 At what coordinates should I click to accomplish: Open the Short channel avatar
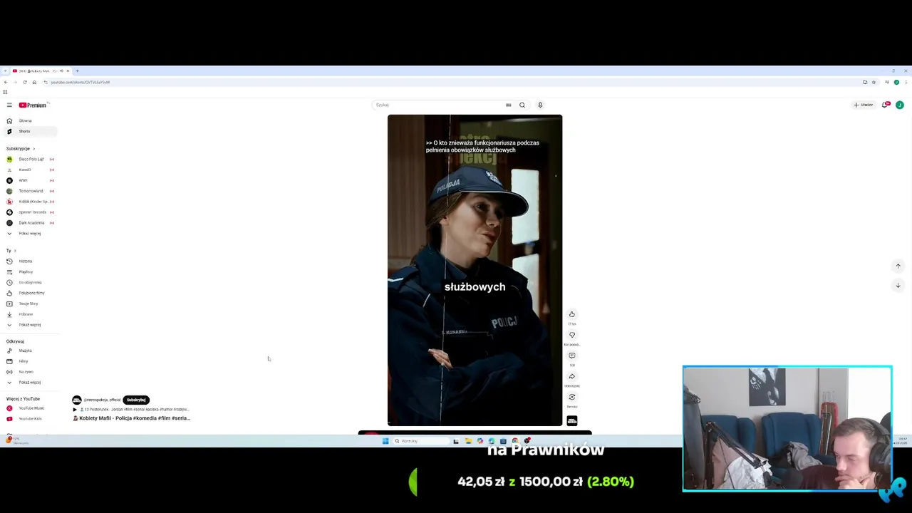77,400
